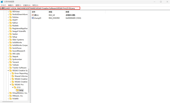
Task: Click the PEPrinter folder icon
Action: pyautogui.click(x=10, y=12)
